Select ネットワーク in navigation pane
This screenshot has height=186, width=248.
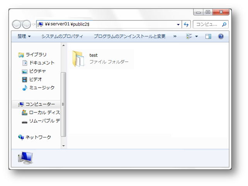tap(38, 137)
